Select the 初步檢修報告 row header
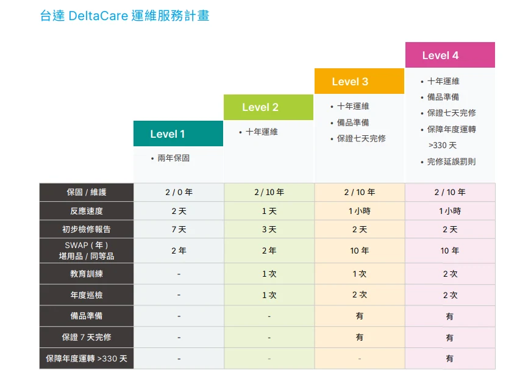The width and height of the screenshot is (531, 384). tap(87, 229)
